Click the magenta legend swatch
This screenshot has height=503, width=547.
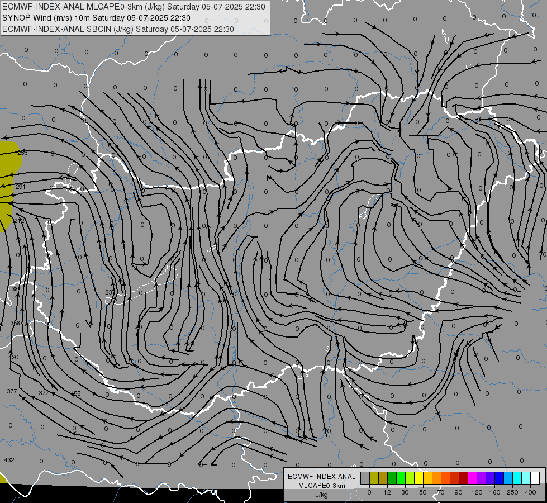(472, 478)
